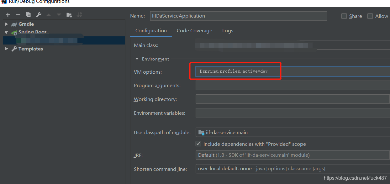Image resolution: width=390 pixels, height=184 pixels.
Task: Move the selected configuration down
Action: [x=59, y=14]
